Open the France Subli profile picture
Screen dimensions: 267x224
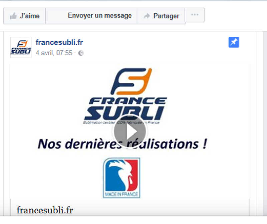point(21,47)
